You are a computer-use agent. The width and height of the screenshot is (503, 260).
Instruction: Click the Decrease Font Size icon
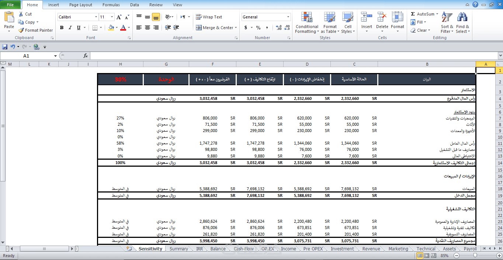[127, 17]
